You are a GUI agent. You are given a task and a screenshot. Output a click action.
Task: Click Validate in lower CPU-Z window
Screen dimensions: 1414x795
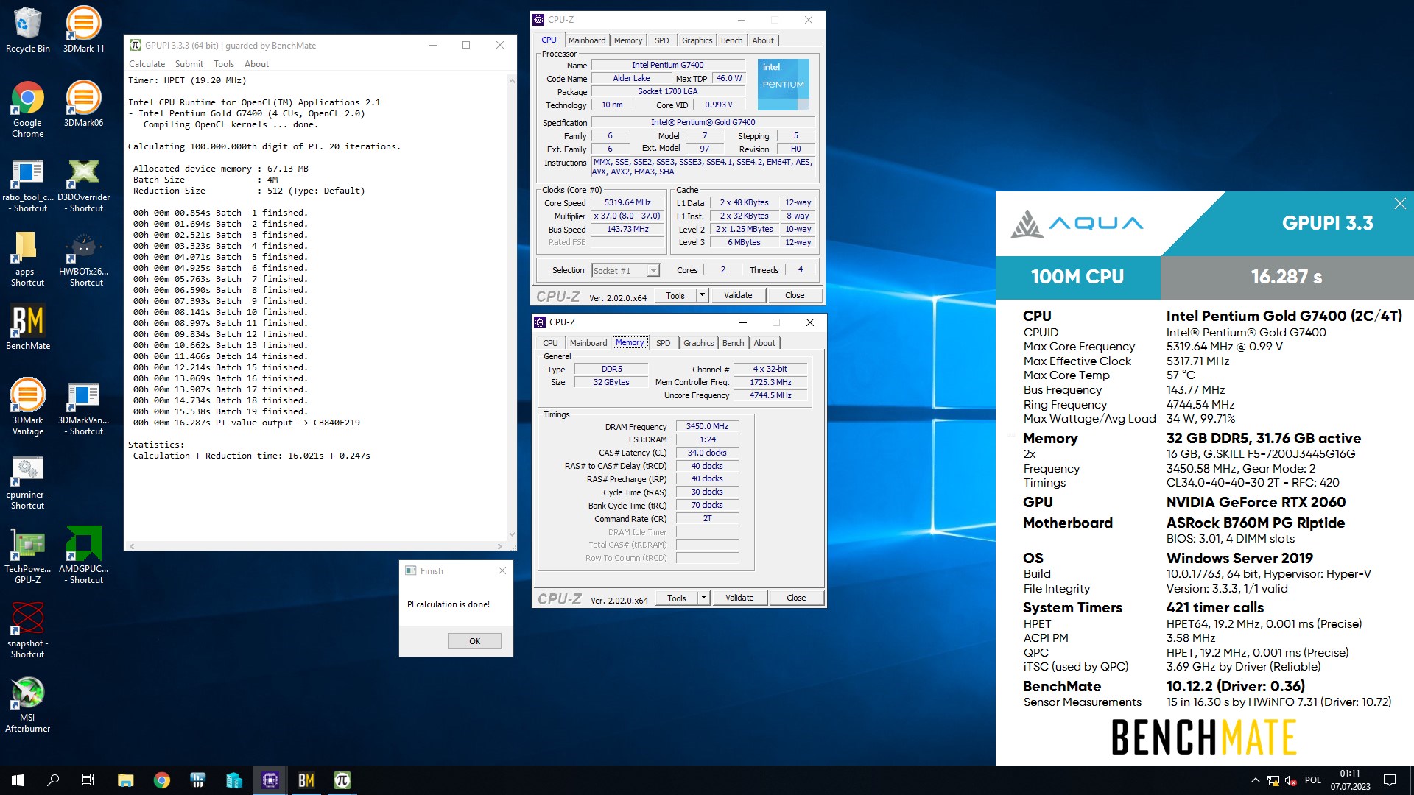[x=739, y=598]
